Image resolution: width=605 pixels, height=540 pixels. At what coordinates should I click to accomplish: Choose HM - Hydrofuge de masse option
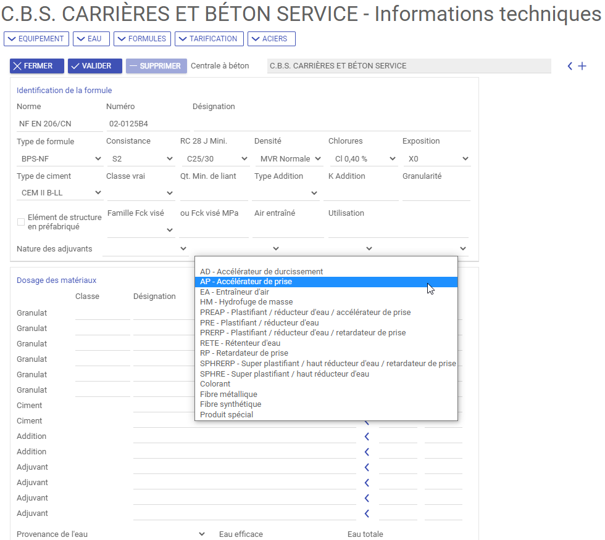point(326,302)
